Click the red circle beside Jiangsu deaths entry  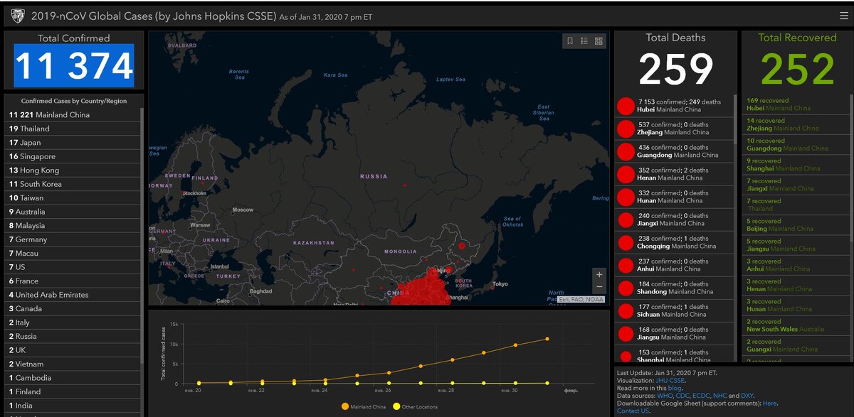pyautogui.click(x=626, y=334)
